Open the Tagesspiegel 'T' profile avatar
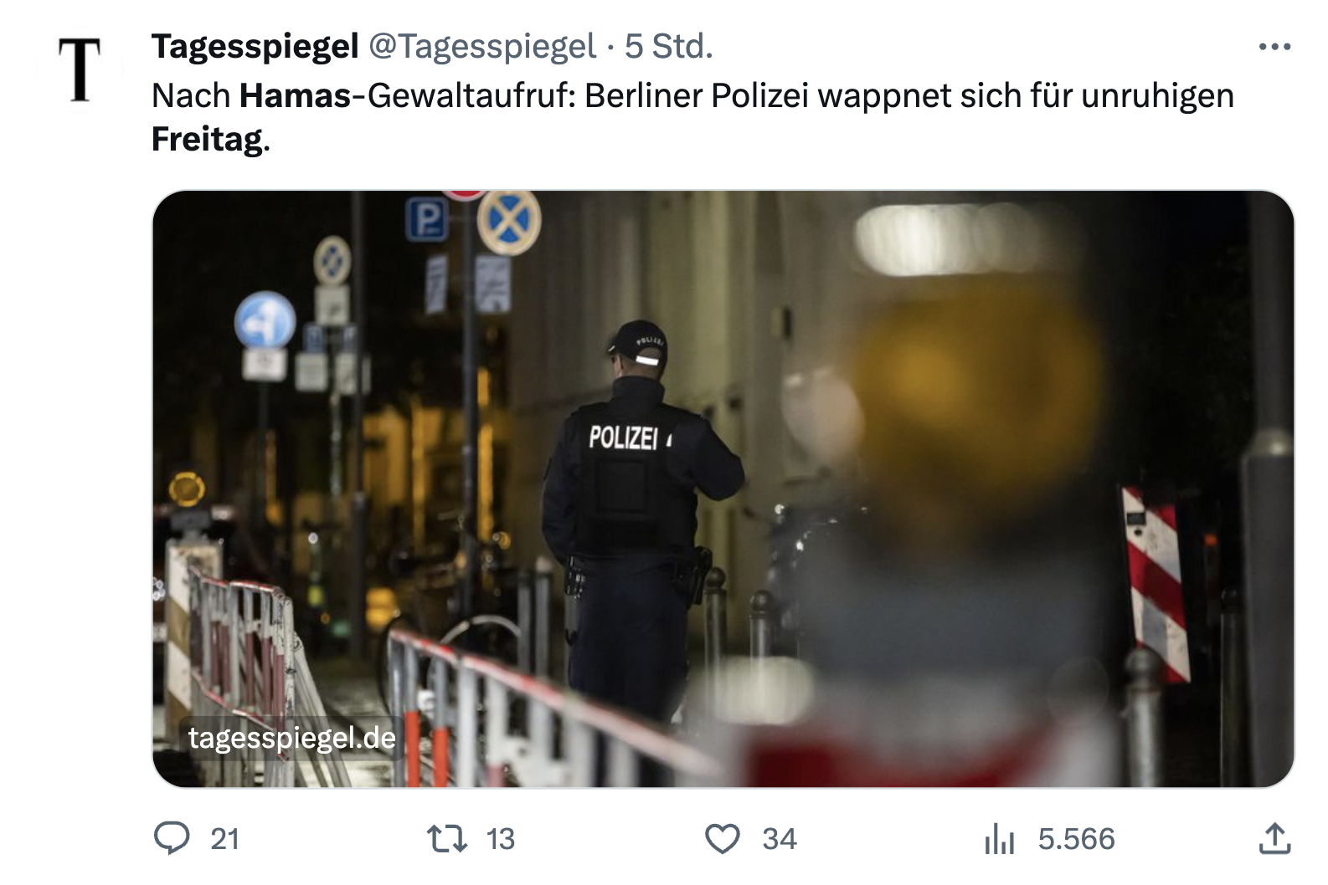Screen dimensions: 1328x885 pos(80,70)
